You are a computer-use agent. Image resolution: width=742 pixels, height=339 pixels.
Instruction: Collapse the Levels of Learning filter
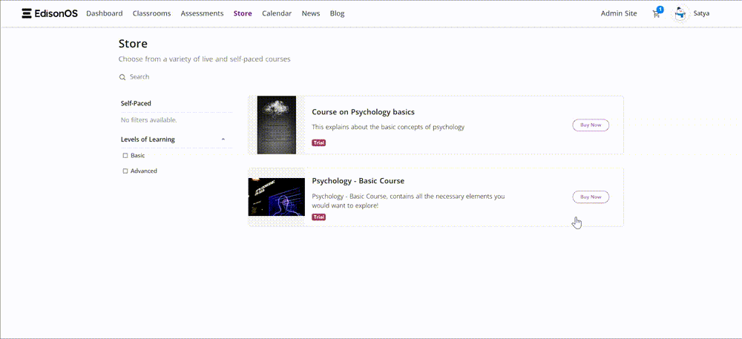click(x=223, y=139)
